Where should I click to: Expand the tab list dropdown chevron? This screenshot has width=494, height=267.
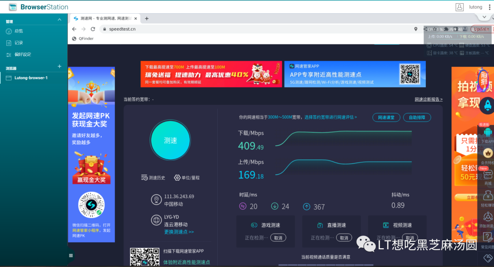[484, 17]
